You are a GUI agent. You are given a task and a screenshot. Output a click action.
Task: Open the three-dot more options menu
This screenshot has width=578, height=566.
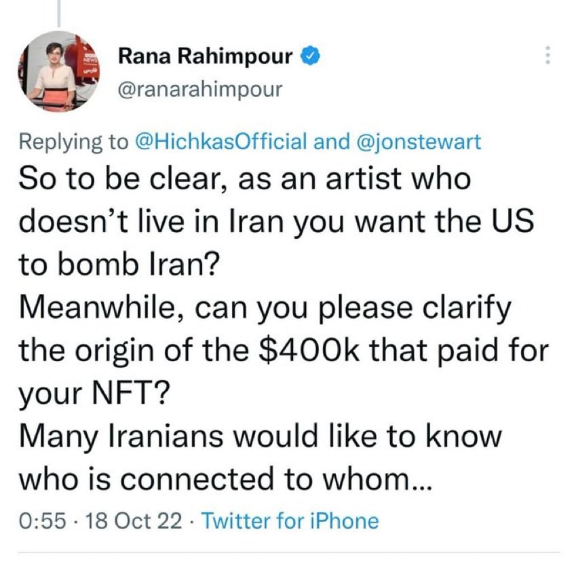click(547, 55)
